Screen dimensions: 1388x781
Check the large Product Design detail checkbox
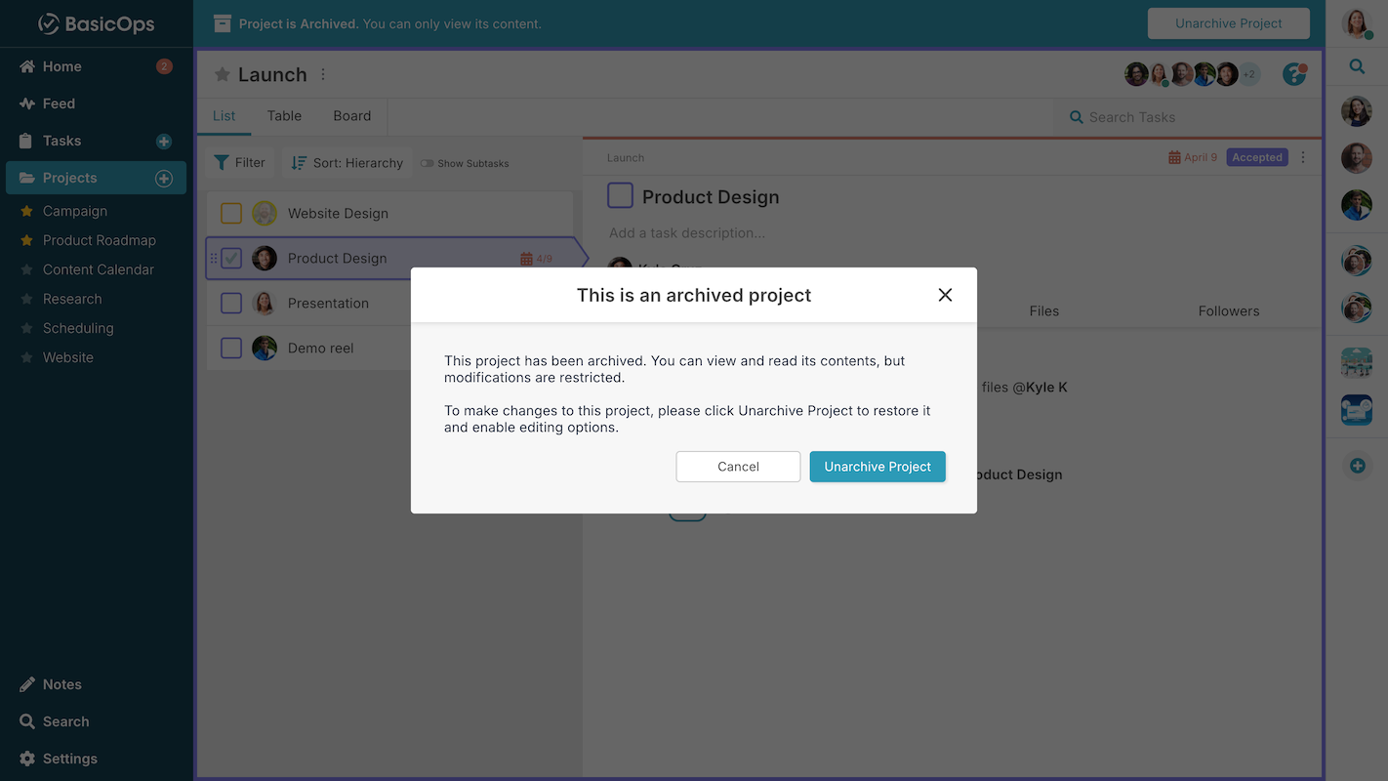[620, 196]
